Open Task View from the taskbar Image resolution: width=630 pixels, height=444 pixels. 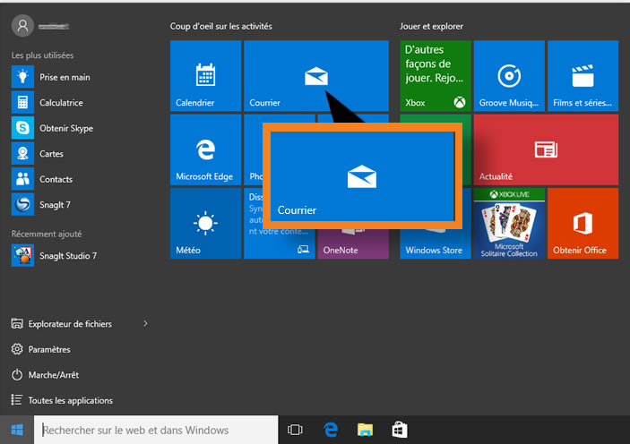click(x=295, y=430)
